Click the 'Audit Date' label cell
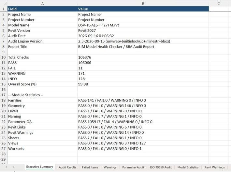The image size is (231, 172). [x=42, y=36]
